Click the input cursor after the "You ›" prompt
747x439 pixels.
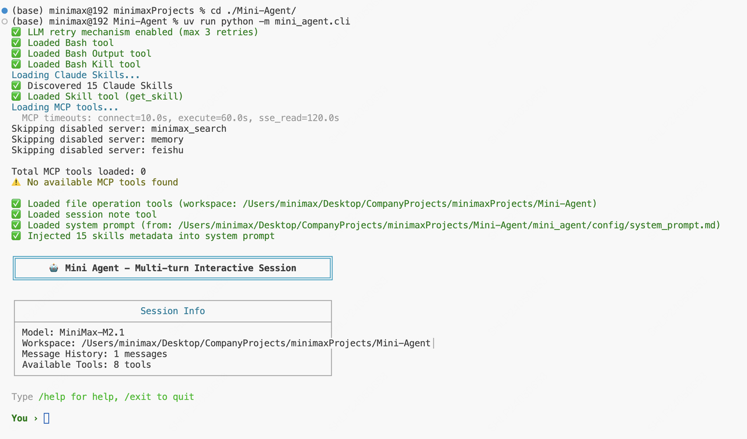pyautogui.click(x=47, y=418)
